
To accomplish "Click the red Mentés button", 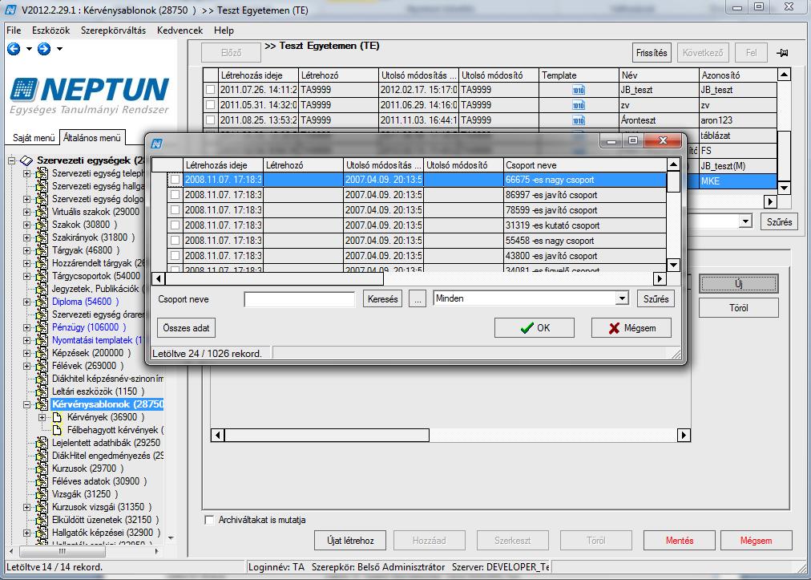I will point(679,541).
